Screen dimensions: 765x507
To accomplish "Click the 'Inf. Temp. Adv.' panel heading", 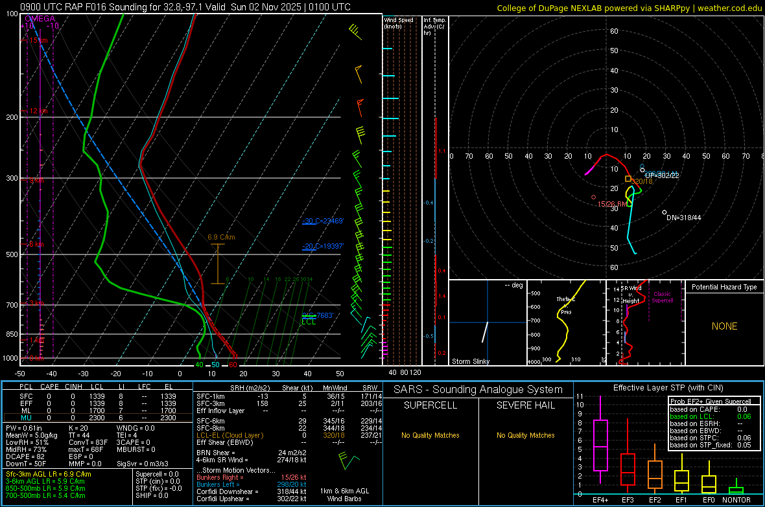I will coord(434,27).
